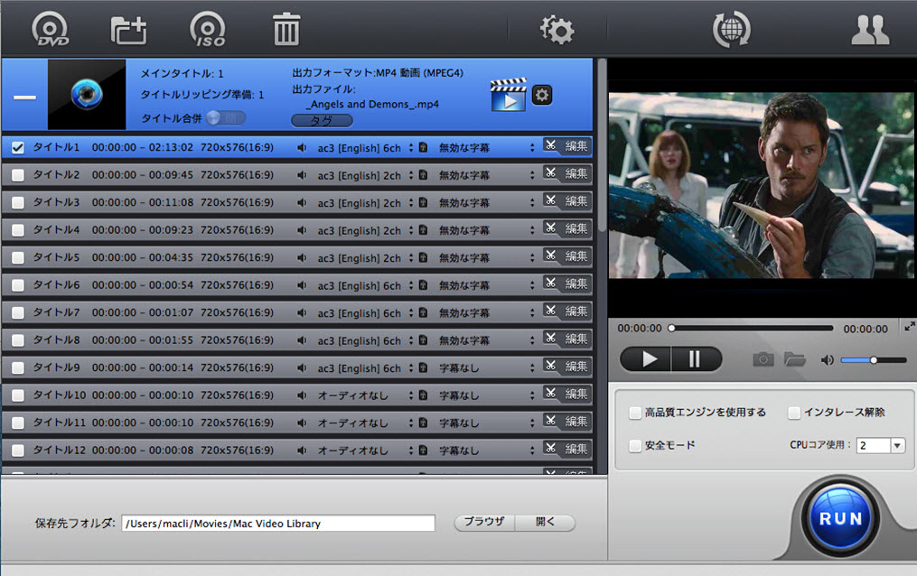Image resolution: width=917 pixels, height=576 pixels.
Task: Load an ISO image
Action: pyautogui.click(x=208, y=29)
